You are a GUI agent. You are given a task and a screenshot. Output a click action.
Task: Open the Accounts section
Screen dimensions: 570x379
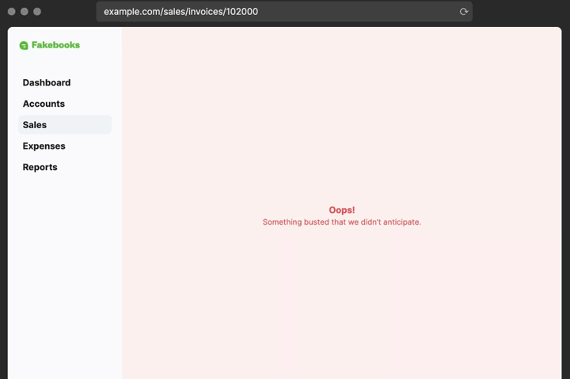pyautogui.click(x=44, y=104)
